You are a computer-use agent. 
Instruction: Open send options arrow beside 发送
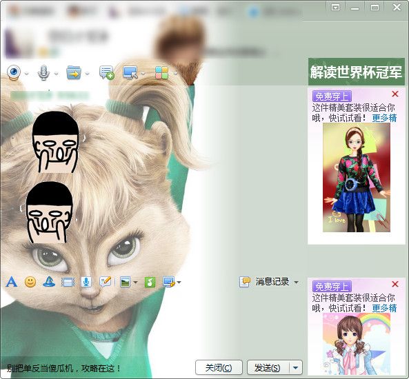point(295,367)
